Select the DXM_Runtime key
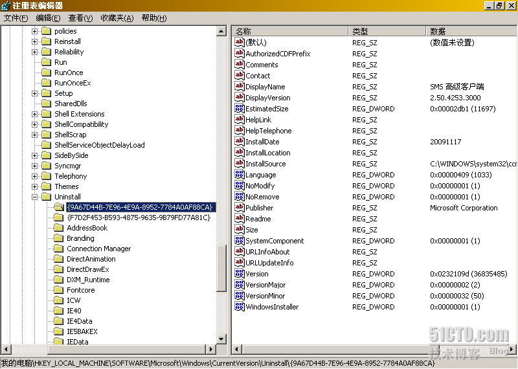This screenshot has width=518, height=369. 88,280
